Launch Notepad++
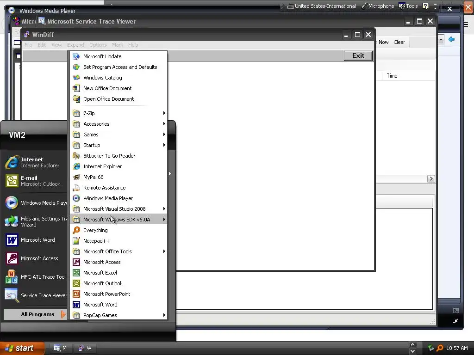 [x=118, y=240]
